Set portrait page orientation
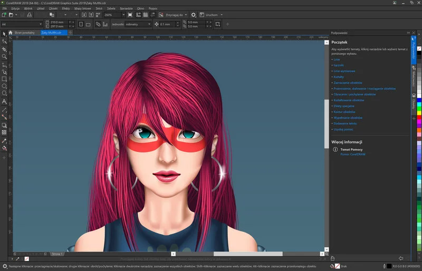The width and height of the screenshot is (422, 271). [x=81, y=24]
